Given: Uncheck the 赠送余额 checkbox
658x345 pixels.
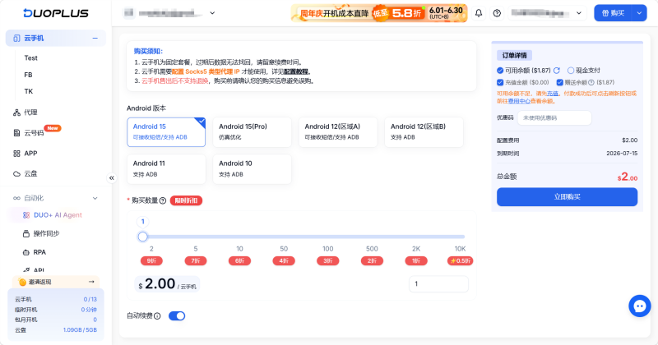Looking at the screenshot, I should click(559, 83).
